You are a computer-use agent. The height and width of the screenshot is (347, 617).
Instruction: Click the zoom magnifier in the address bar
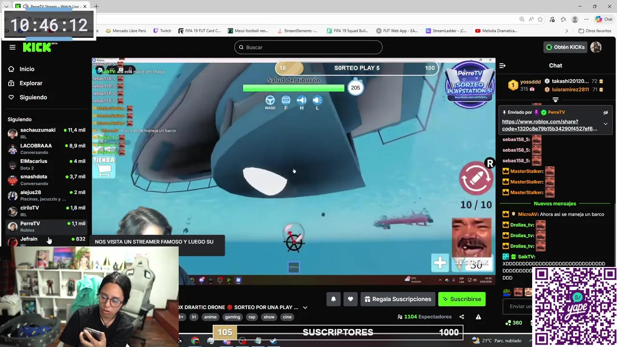coord(522,19)
